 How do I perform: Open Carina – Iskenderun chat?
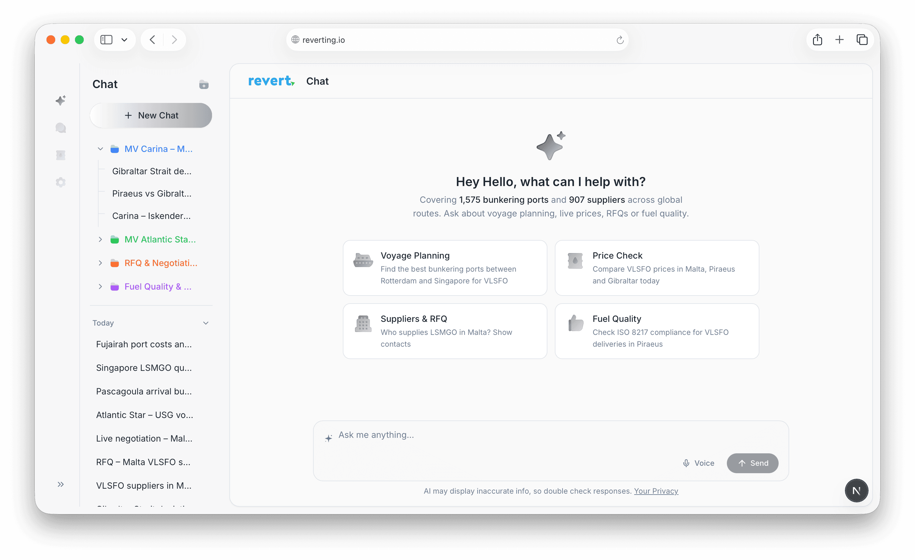(x=152, y=216)
